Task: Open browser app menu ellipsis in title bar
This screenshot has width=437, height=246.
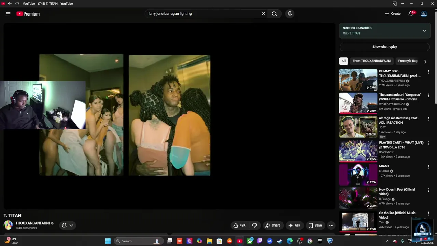Action: 403,4
